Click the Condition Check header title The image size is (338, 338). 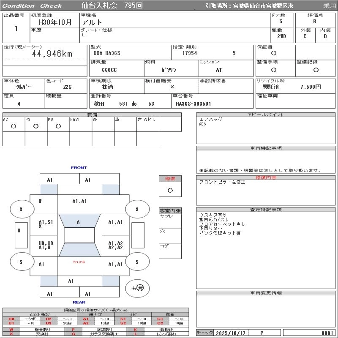pyautogui.click(x=32, y=6)
